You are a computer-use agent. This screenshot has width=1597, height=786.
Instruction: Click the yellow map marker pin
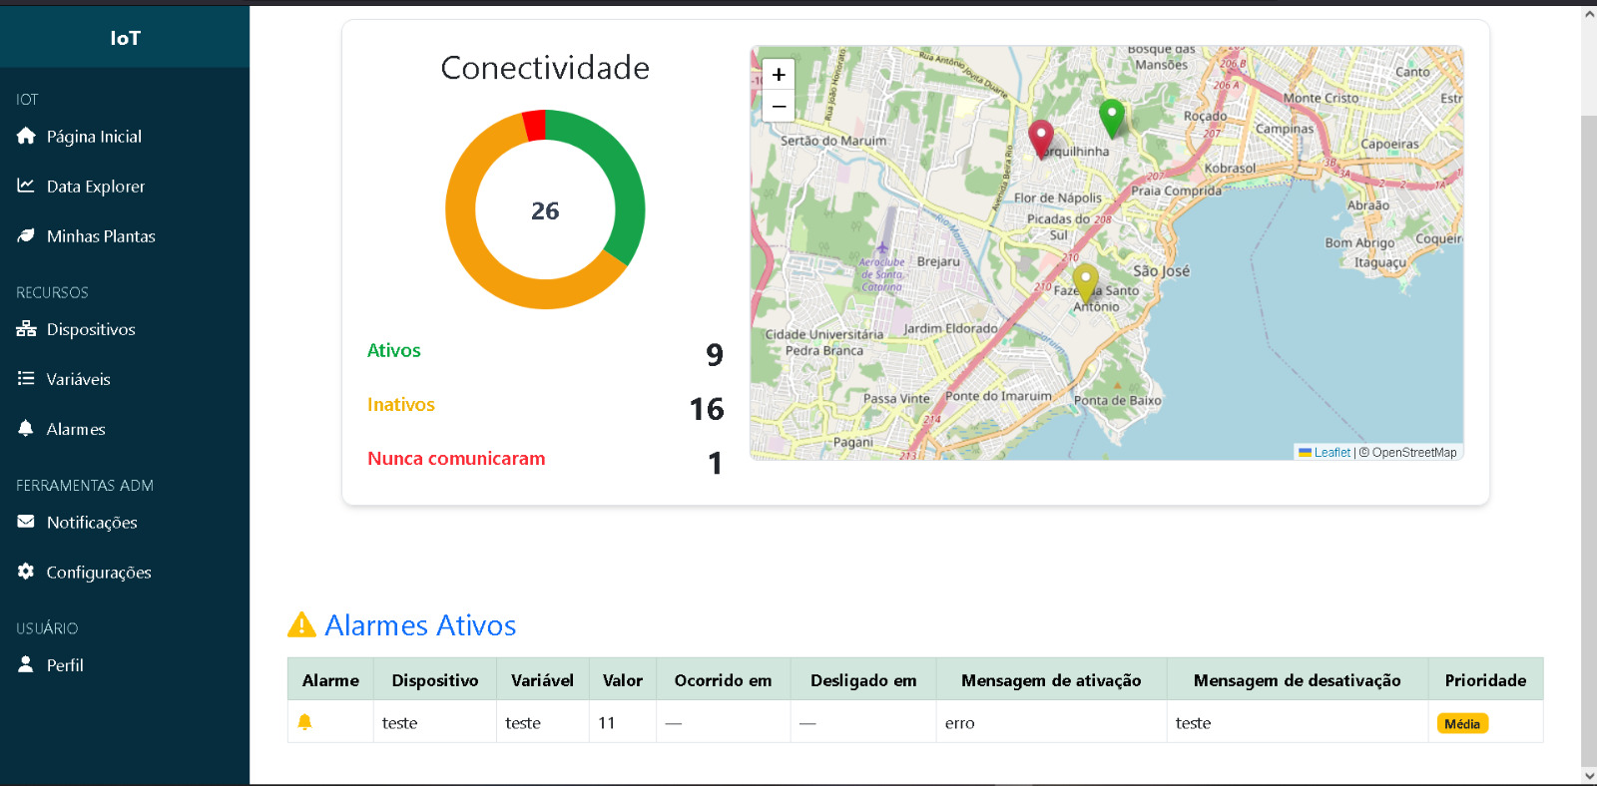click(x=1086, y=284)
